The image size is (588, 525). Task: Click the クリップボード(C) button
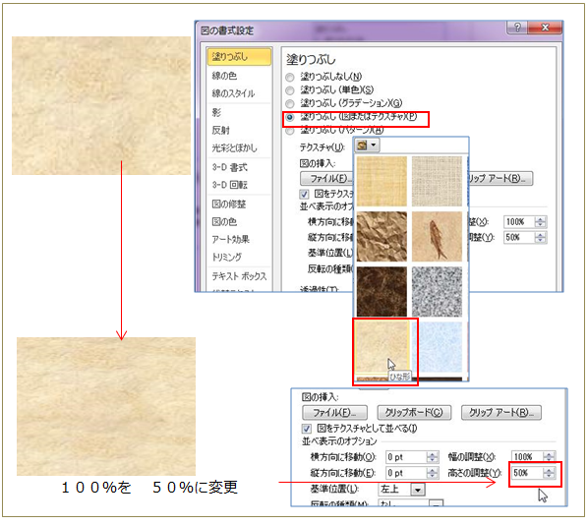(414, 413)
